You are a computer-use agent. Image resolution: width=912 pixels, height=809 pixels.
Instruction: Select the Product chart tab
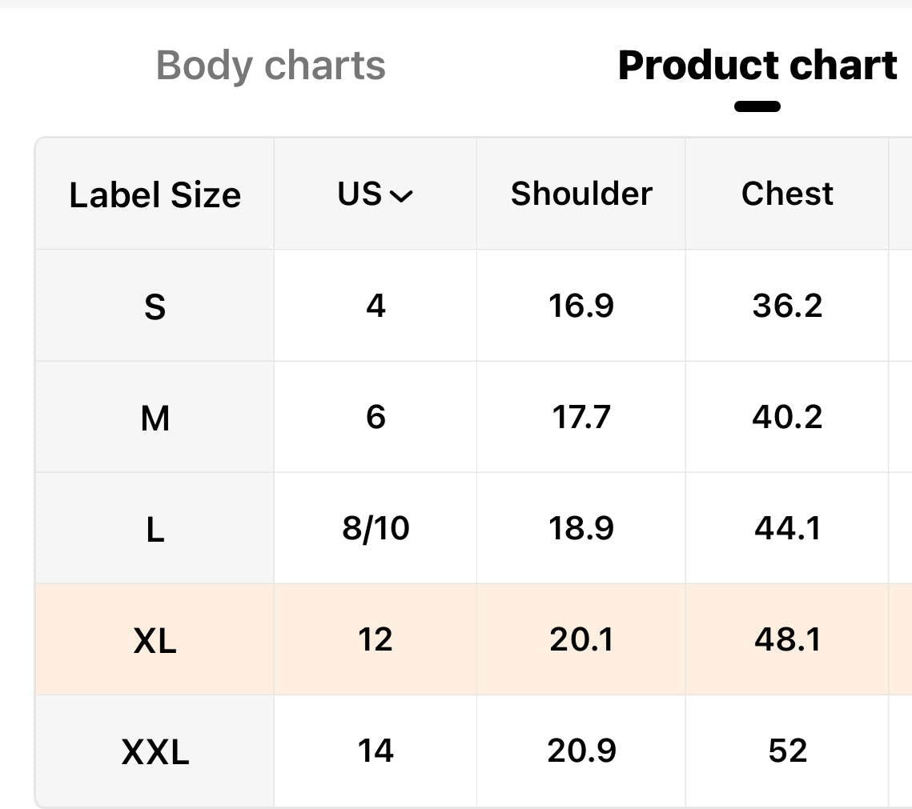click(x=757, y=66)
